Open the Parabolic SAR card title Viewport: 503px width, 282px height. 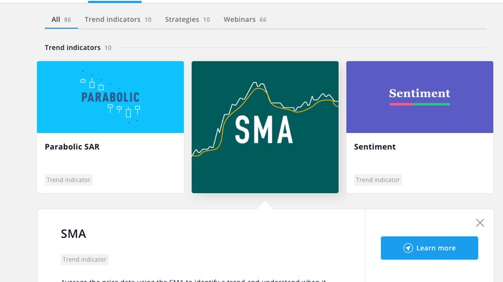click(x=72, y=147)
